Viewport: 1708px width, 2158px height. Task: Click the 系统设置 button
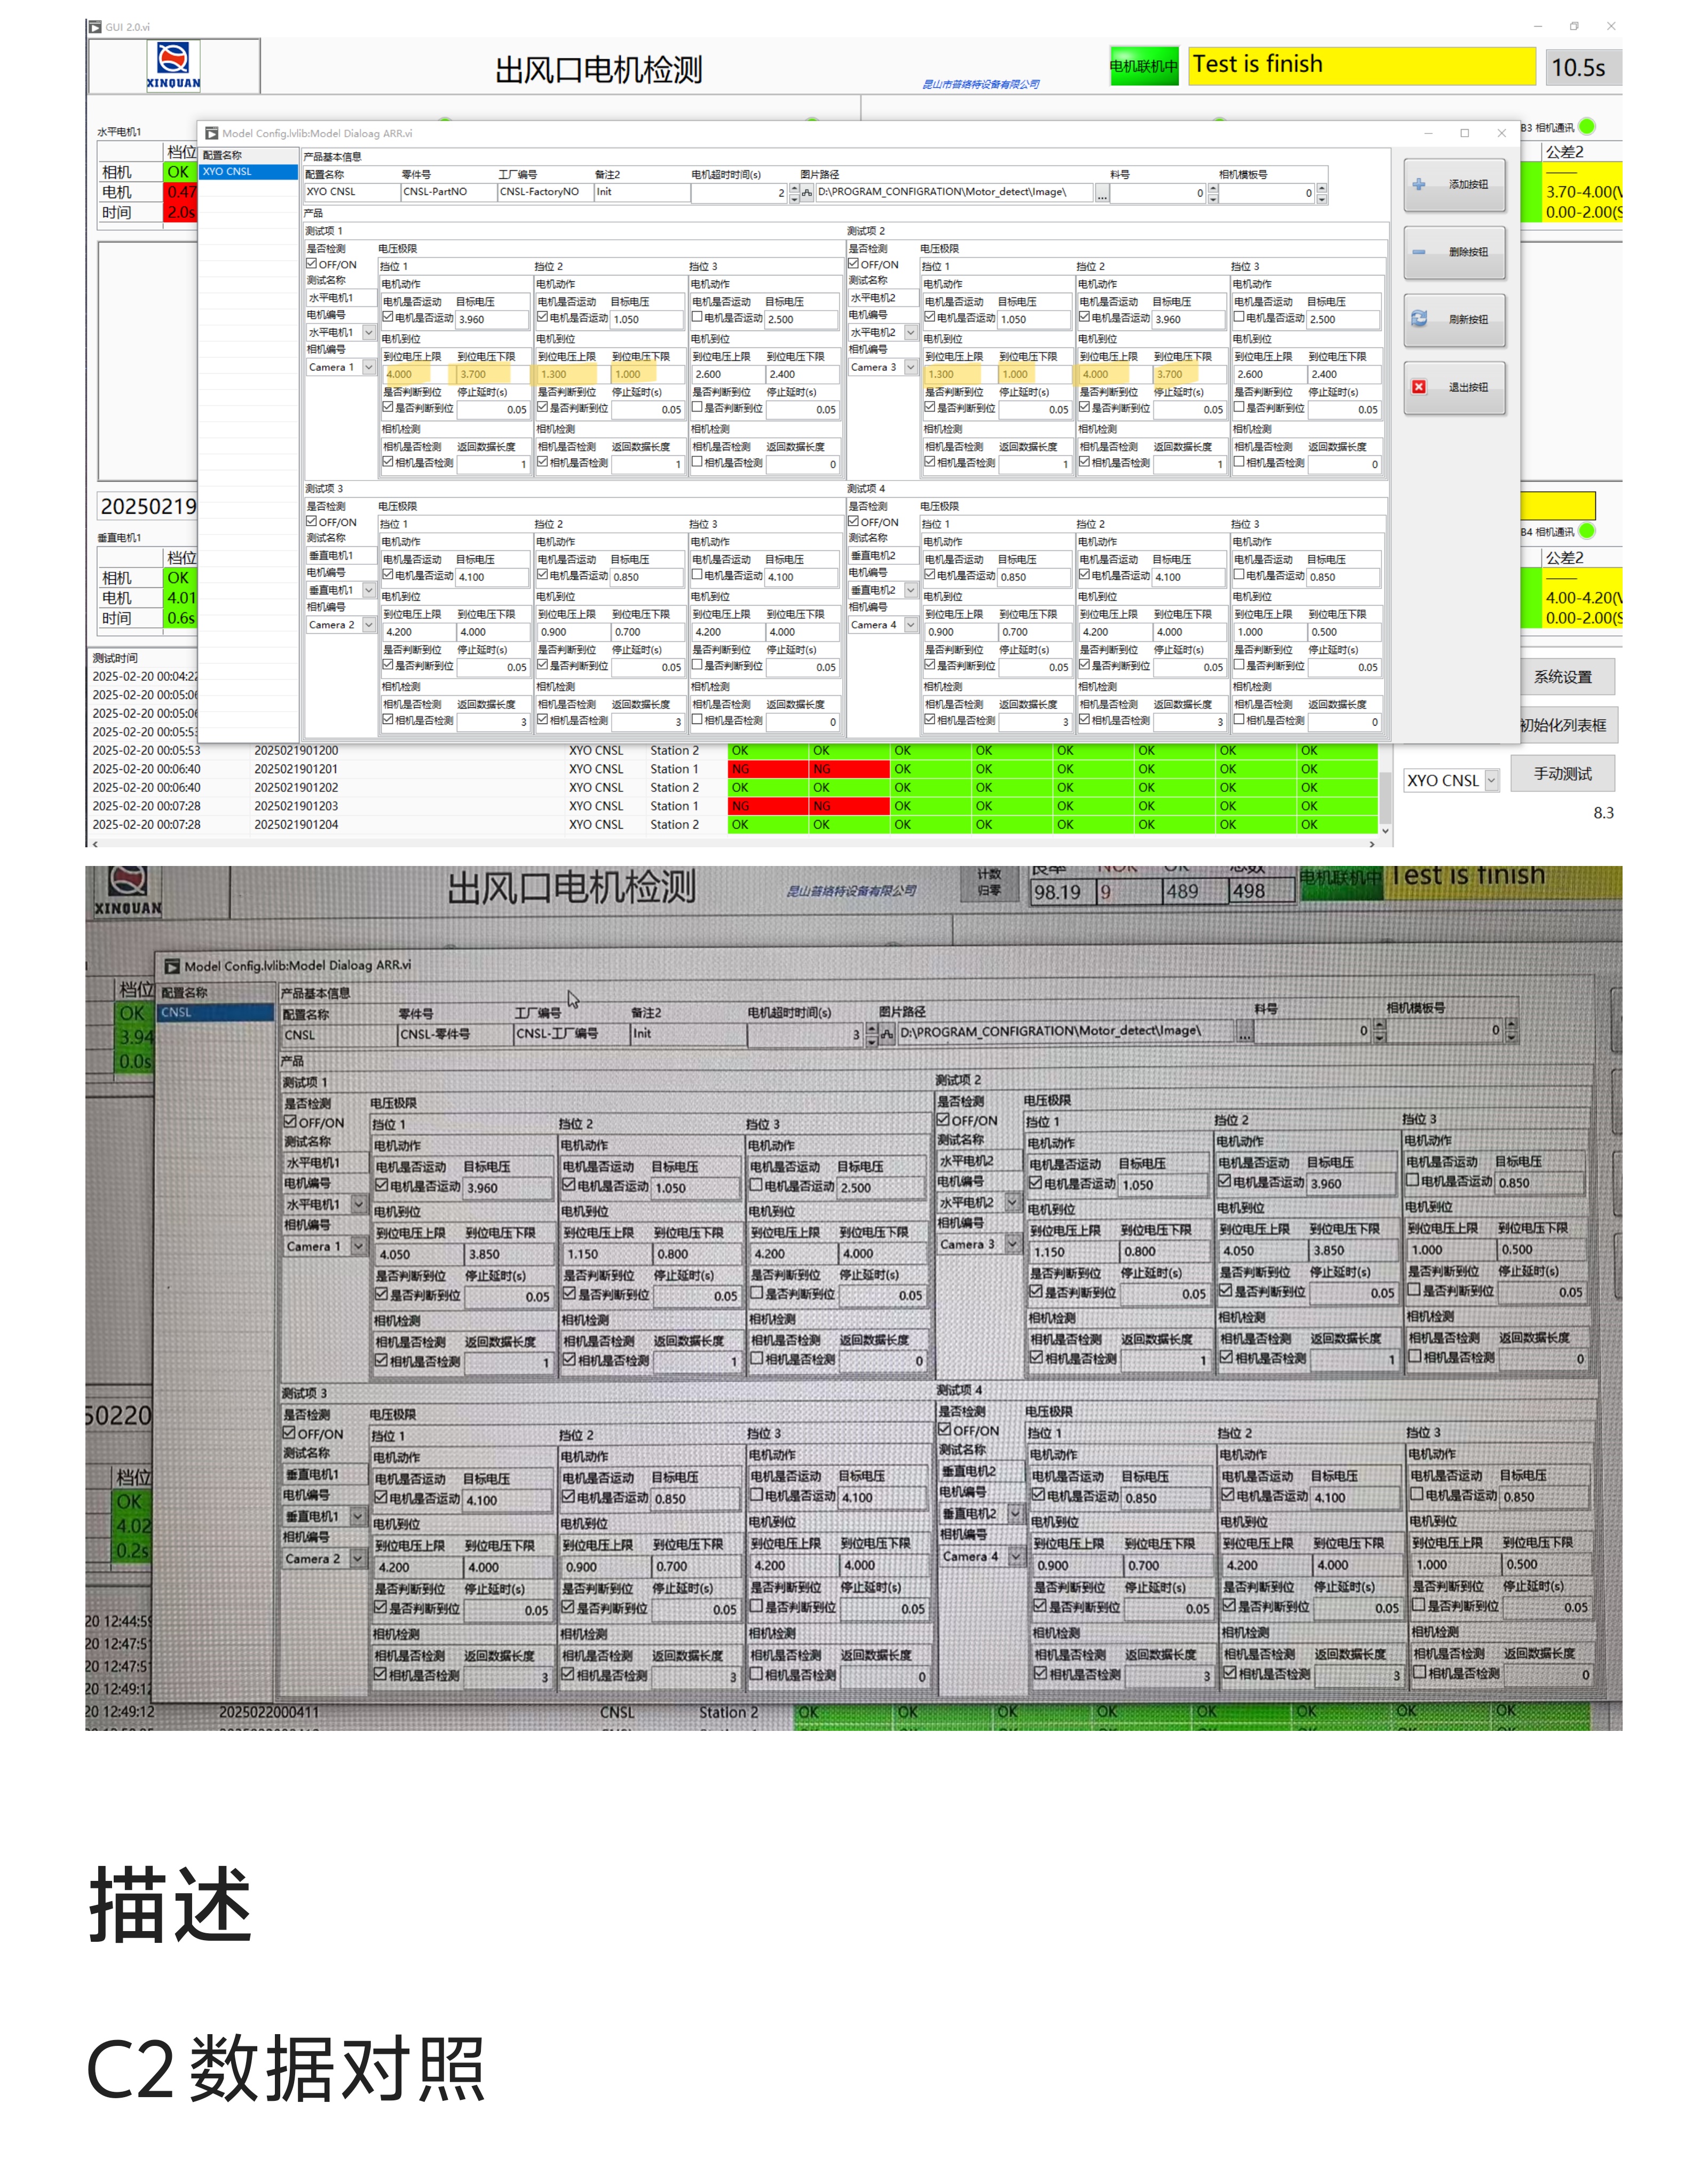coord(1562,677)
